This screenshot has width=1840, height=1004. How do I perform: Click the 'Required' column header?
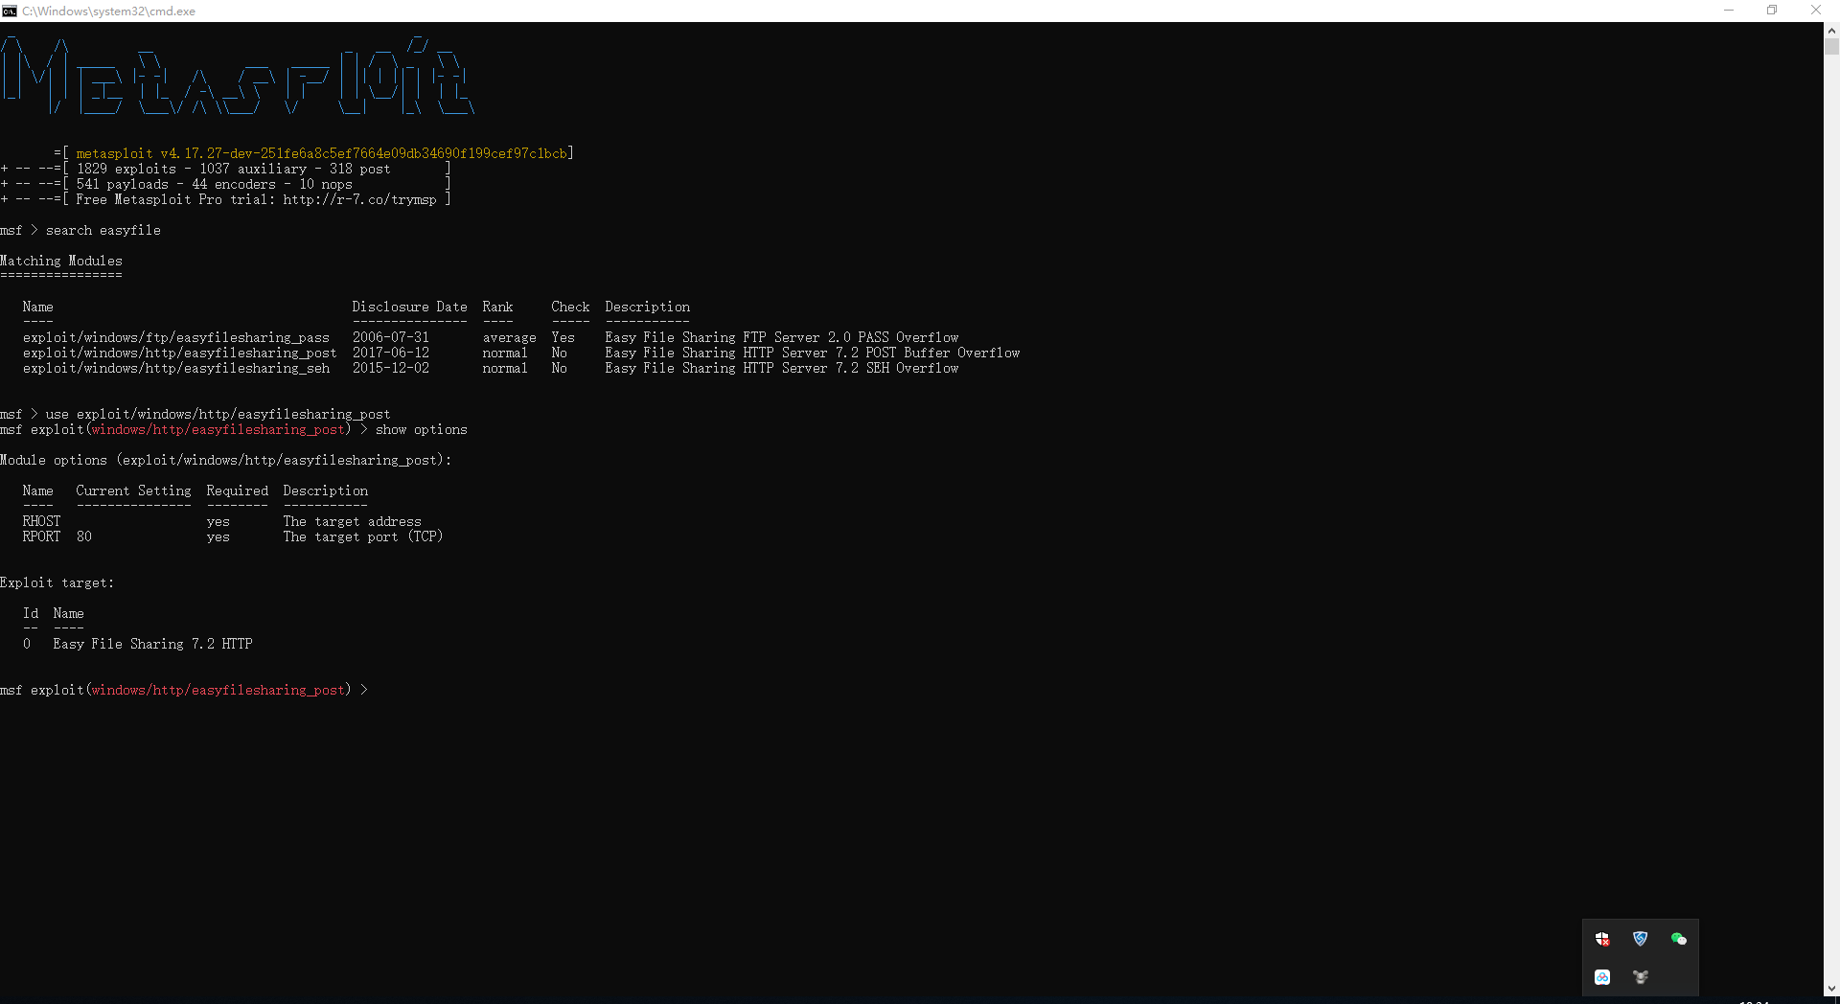238,491
